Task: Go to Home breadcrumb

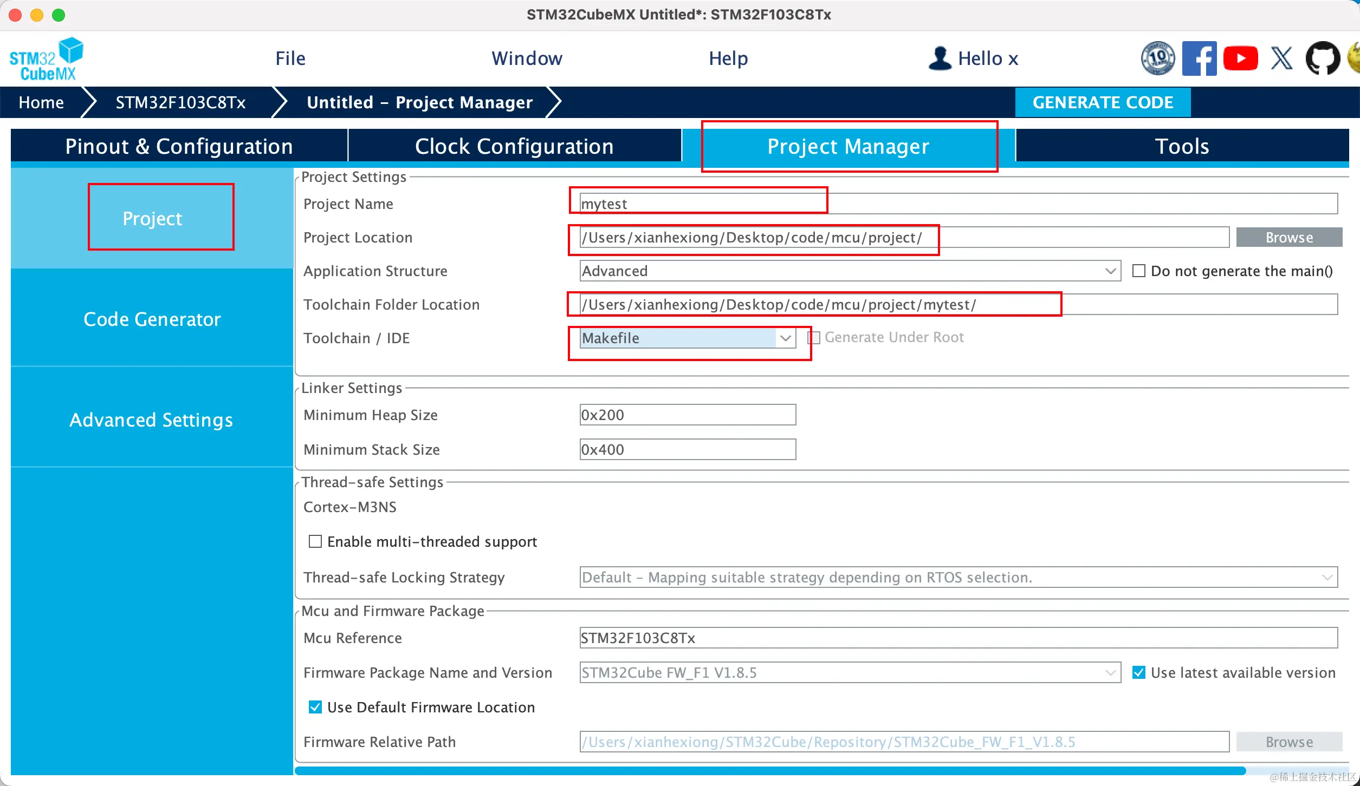Action: coord(41,102)
